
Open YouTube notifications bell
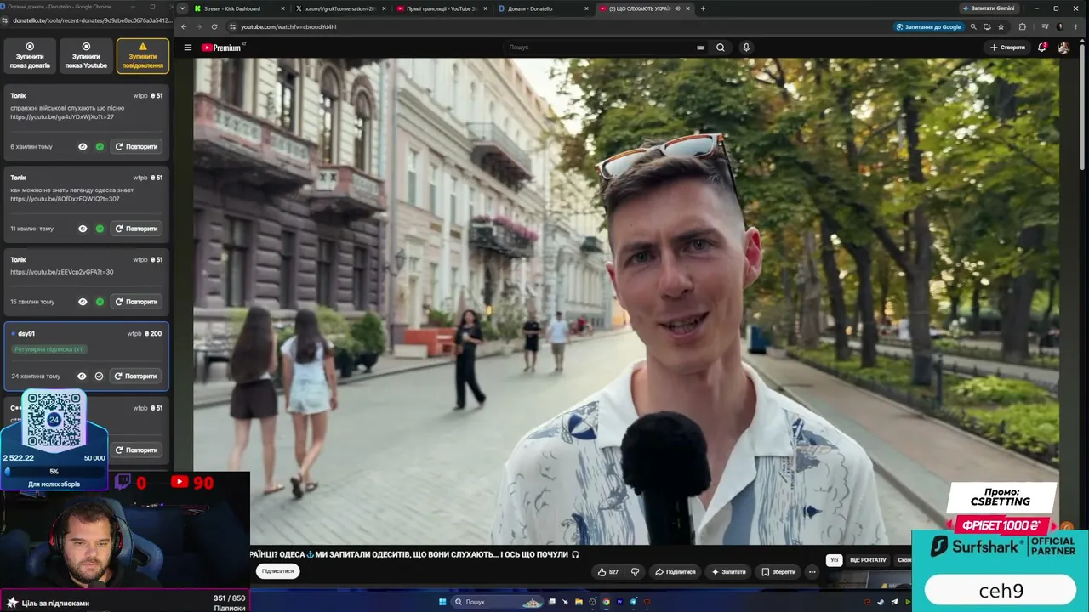(1041, 48)
